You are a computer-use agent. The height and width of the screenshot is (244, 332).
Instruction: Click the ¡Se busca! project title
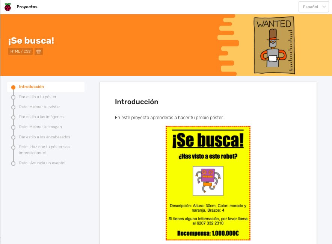pos(31,41)
